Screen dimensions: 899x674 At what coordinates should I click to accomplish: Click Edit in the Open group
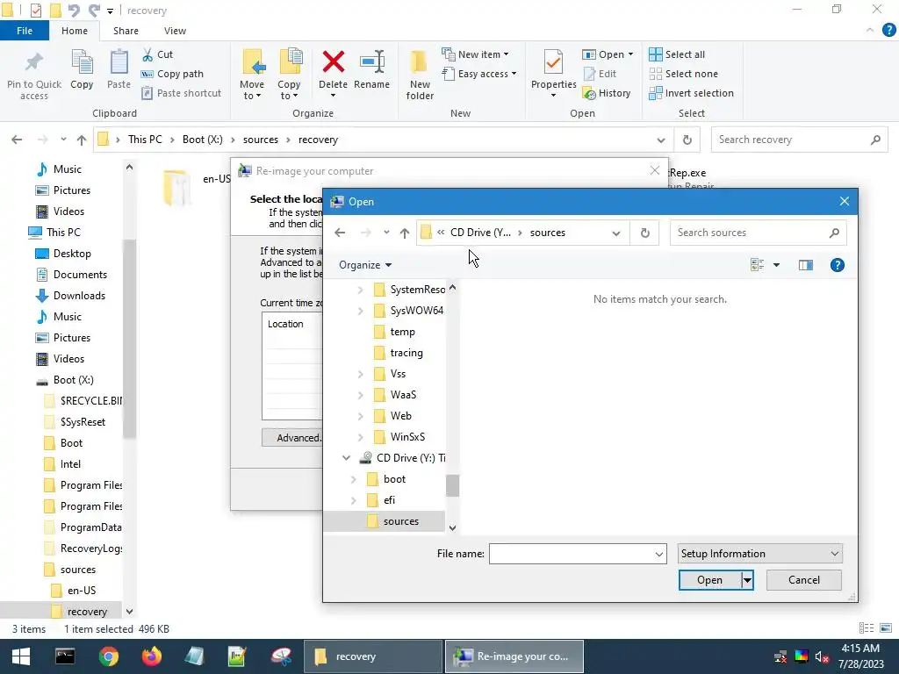point(600,74)
